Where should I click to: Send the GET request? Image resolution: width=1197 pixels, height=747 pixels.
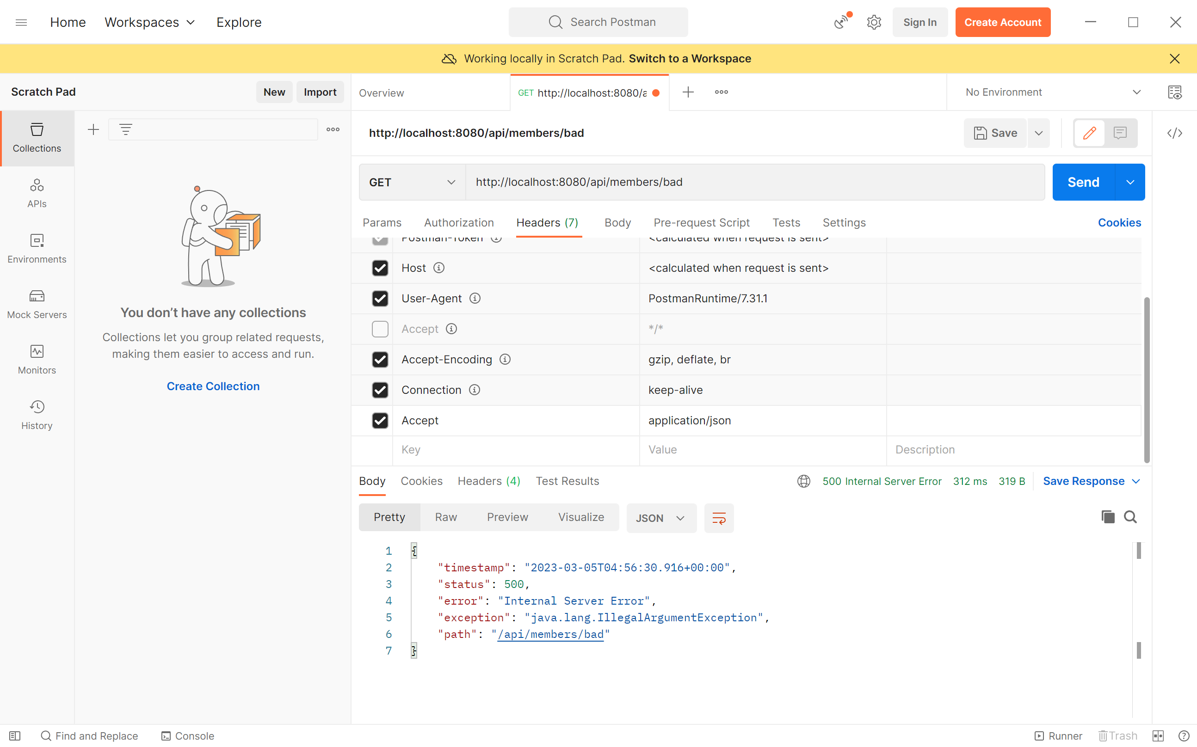(x=1084, y=182)
